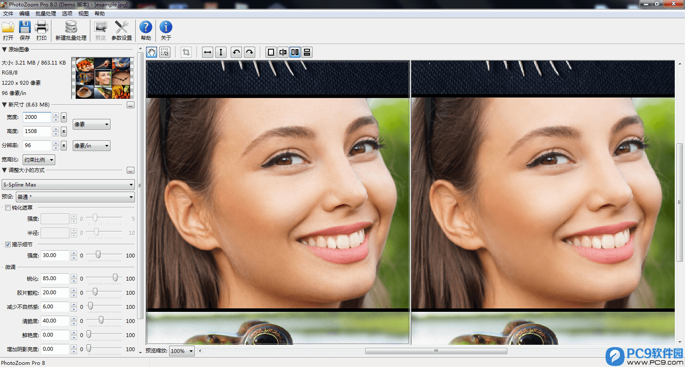Open the 批量处理 menu
Viewport: 685px width, 367px height.
[46, 14]
